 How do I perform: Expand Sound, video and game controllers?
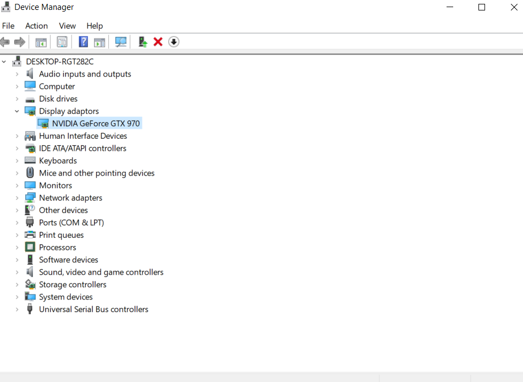17,272
